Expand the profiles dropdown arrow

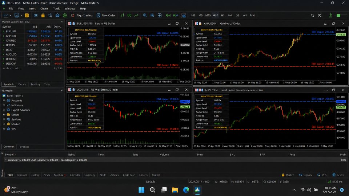coord(21,15)
